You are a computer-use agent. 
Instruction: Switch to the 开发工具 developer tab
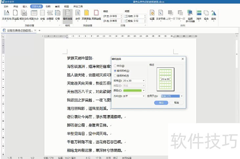78,7
